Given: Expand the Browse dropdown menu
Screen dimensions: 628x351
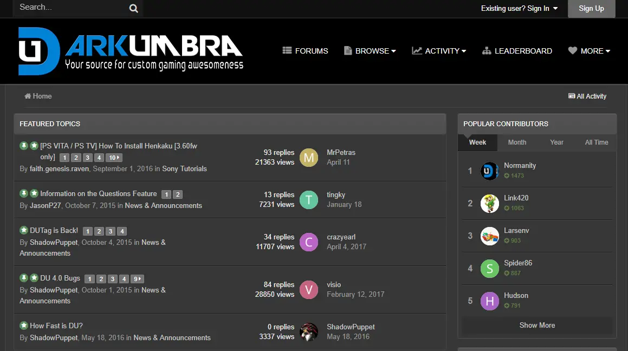Looking at the screenshot, I should 370,51.
